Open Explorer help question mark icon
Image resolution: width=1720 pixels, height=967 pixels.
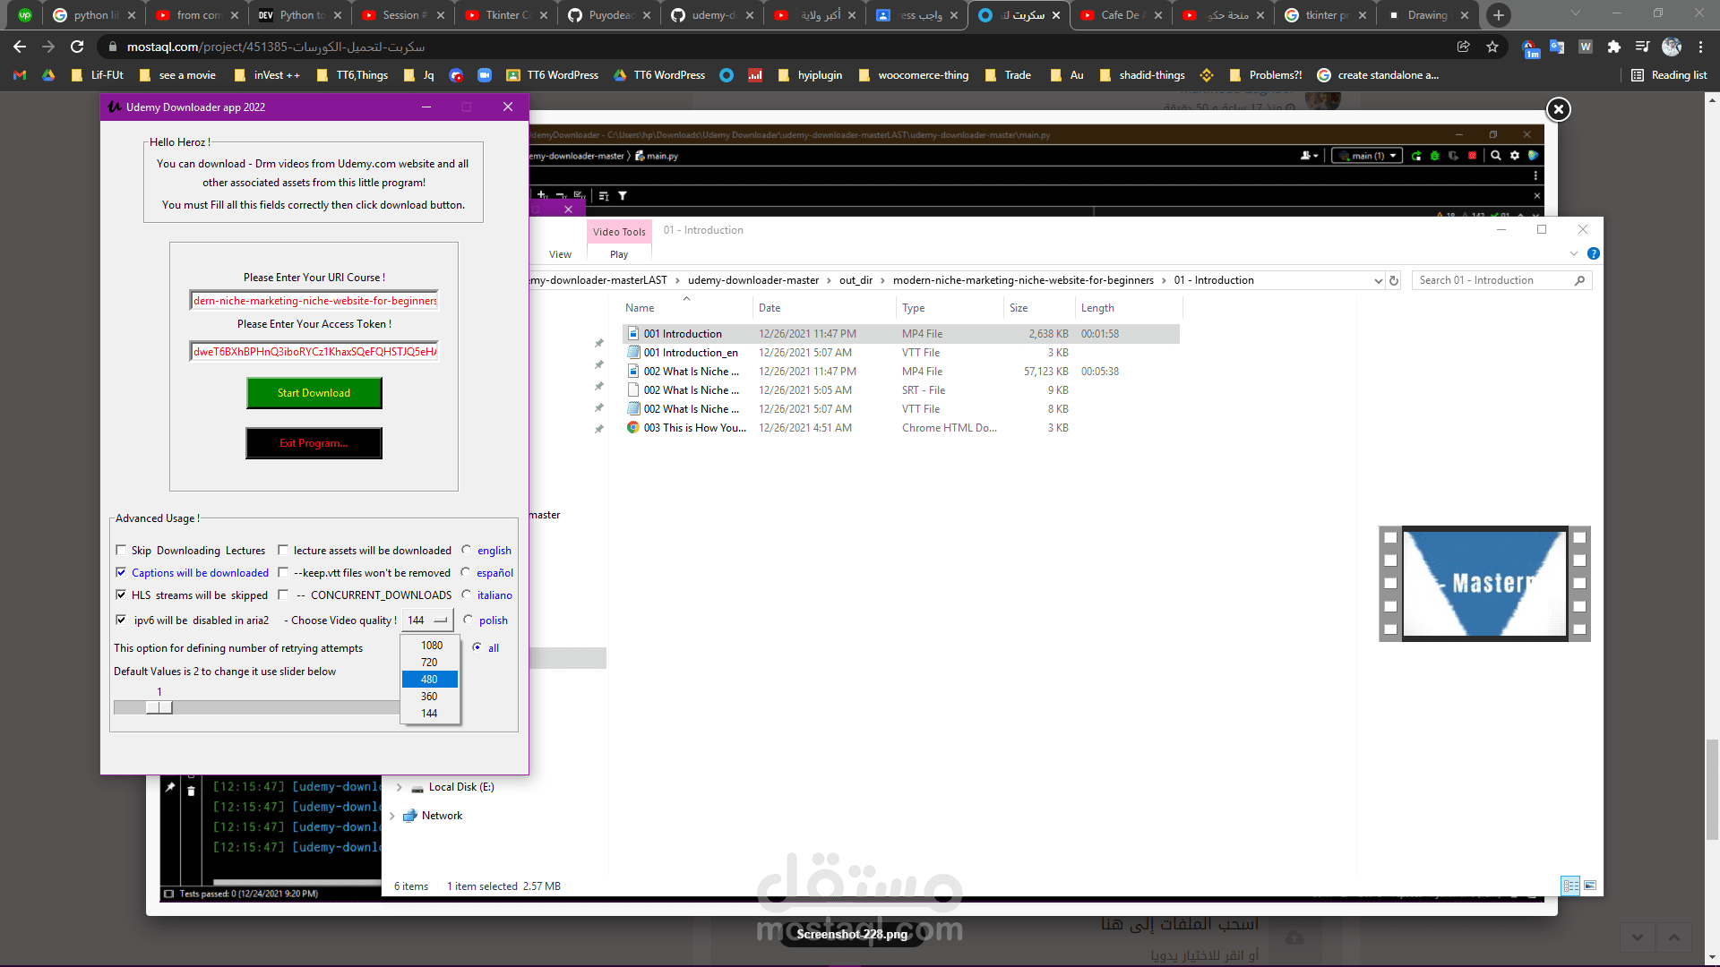click(1594, 254)
